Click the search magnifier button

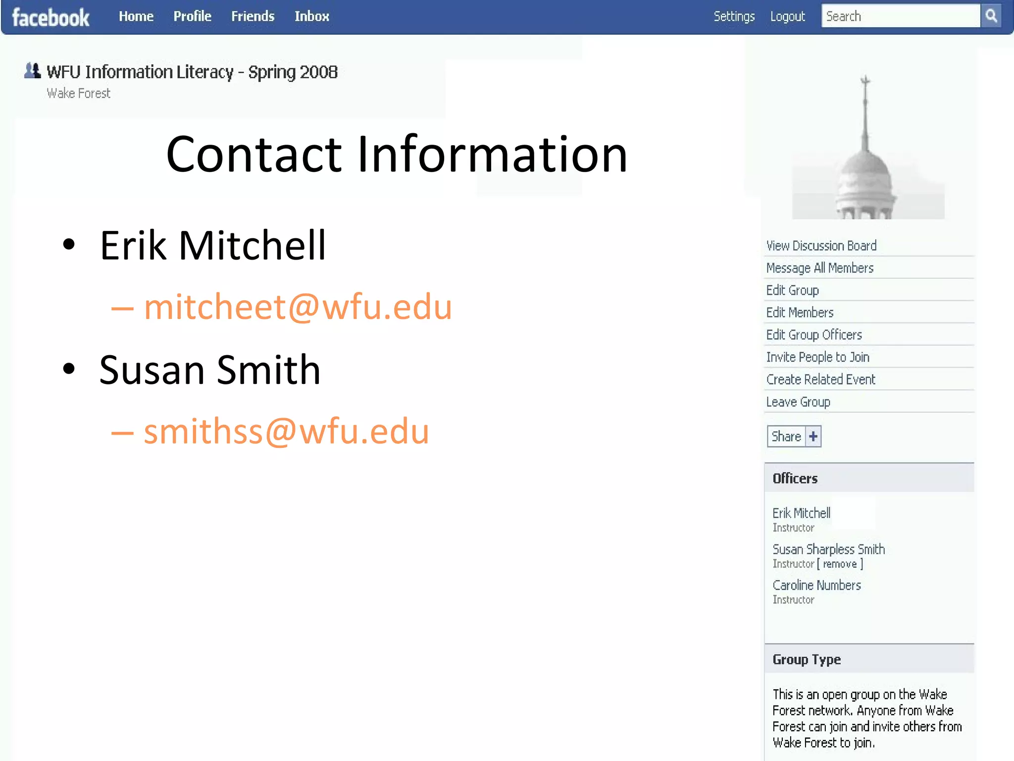coord(991,16)
